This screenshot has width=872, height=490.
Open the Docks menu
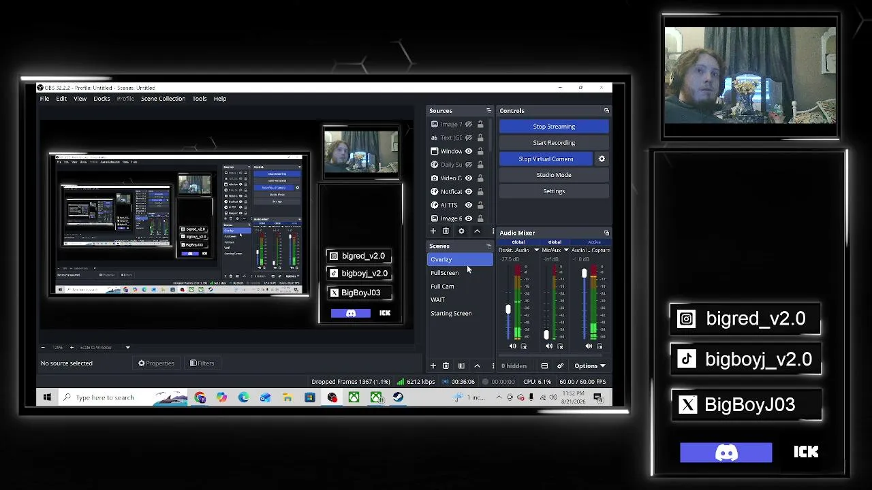pyautogui.click(x=102, y=99)
